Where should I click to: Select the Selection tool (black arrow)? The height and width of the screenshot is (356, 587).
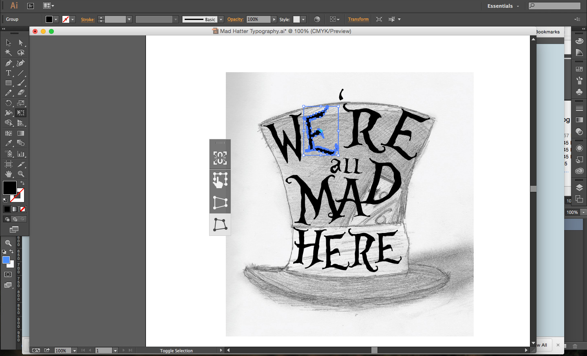pos(9,42)
